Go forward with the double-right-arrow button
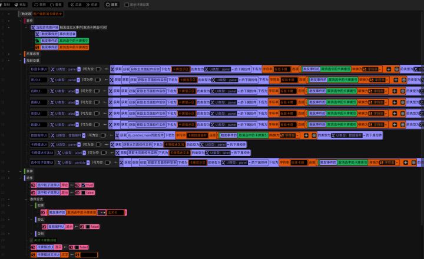This screenshot has height=259, width=424. [88, 5]
